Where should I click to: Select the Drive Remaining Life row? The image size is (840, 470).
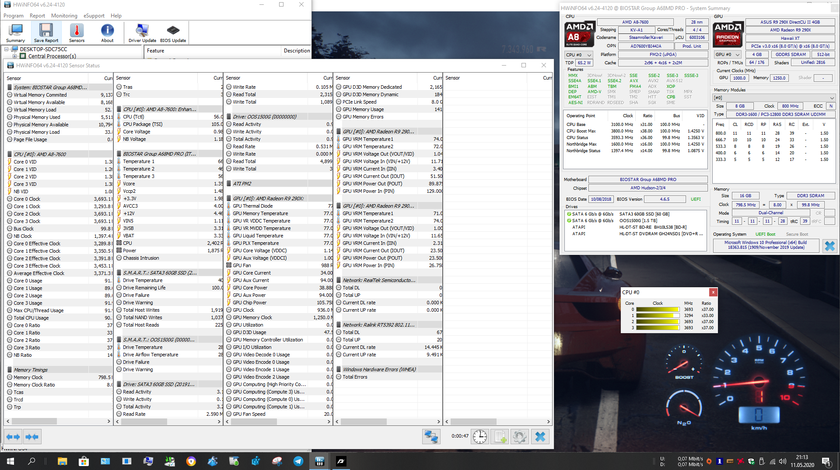[169, 288]
